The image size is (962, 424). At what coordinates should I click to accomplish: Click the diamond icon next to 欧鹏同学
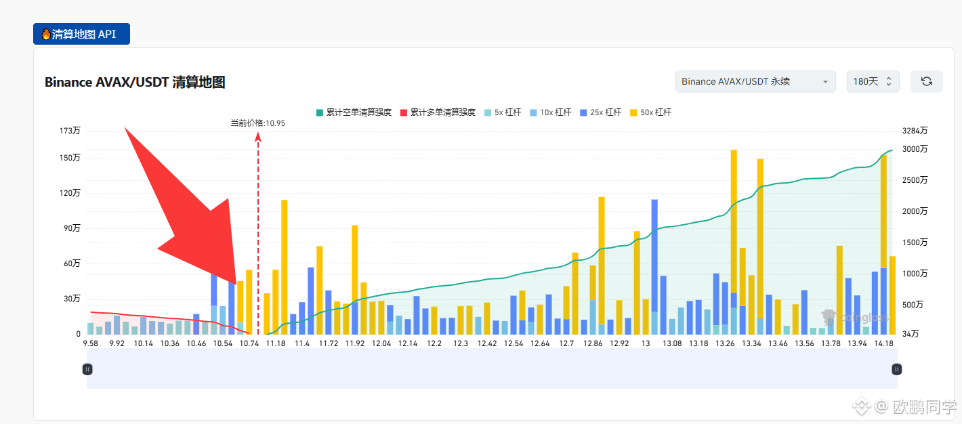click(x=862, y=407)
